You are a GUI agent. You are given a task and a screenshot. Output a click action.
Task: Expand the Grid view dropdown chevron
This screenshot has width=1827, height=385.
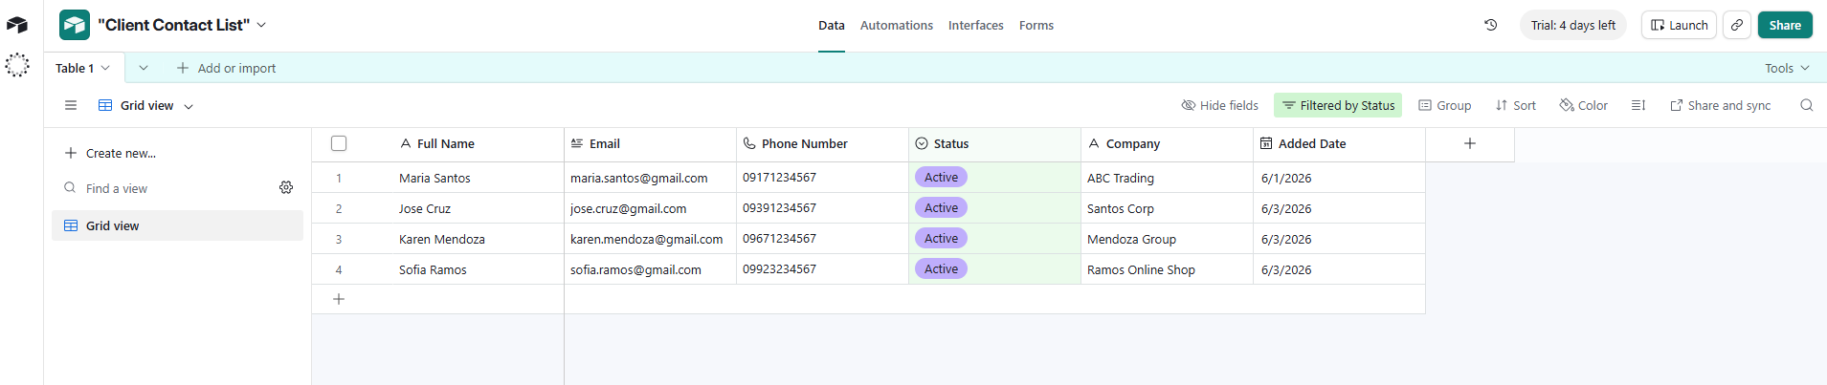[189, 106]
